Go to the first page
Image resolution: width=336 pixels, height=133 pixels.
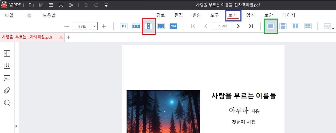[193, 26]
